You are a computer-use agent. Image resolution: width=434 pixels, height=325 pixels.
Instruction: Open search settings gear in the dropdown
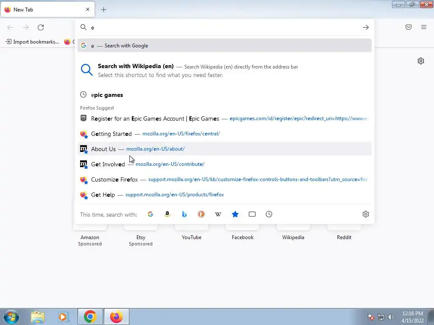[x=366, y=214]
